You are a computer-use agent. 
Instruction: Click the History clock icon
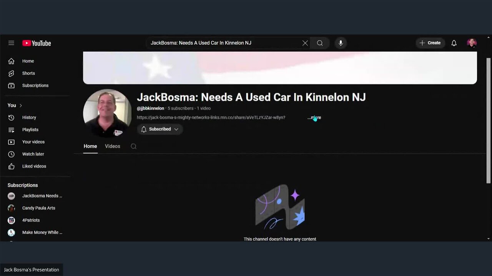tap(12, 117)
